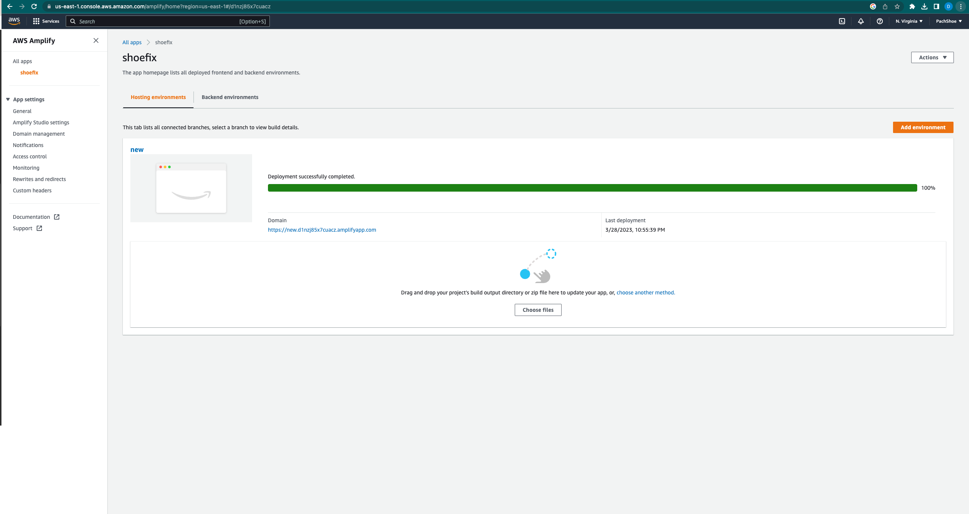Open the CloudShell terminal icon
The height and width of the screenshot is (514, 969).
tap(842, 21)
